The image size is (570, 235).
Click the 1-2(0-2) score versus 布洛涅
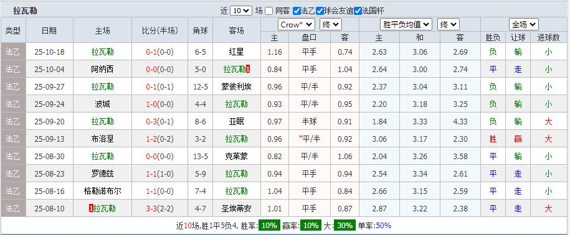pyautogui.click(x=160, y=139)
